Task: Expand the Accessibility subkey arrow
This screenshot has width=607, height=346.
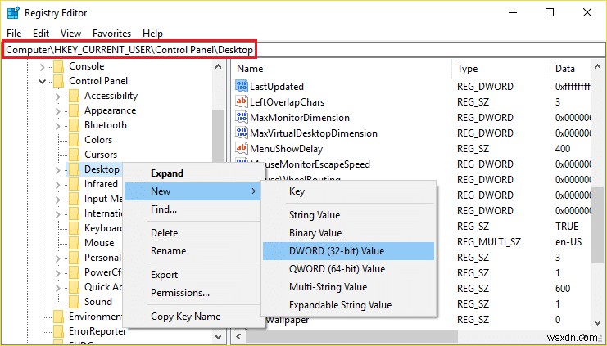Action: pos(58,97)
